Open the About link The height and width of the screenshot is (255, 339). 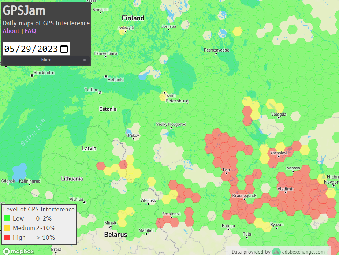click(11, 31)
